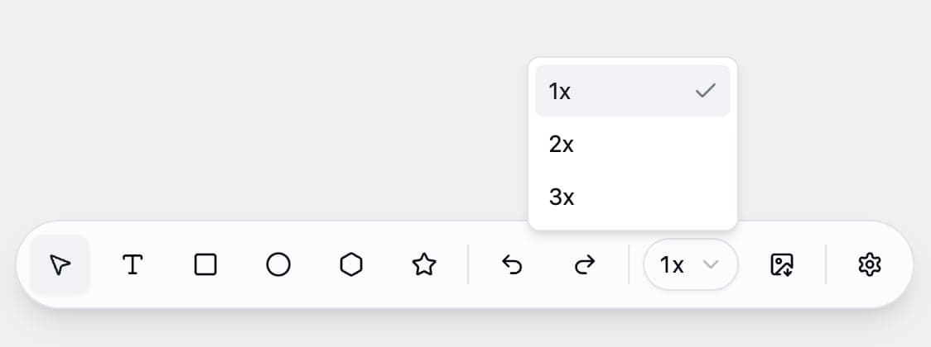Select the Hexagon polygon tool
The width and height of the screenshot is (931, 347).
[351, 265]
